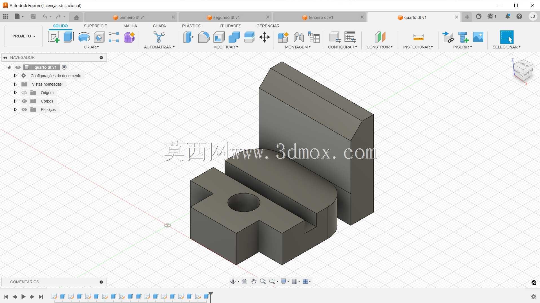Play the timeline

tap(23, 297)
